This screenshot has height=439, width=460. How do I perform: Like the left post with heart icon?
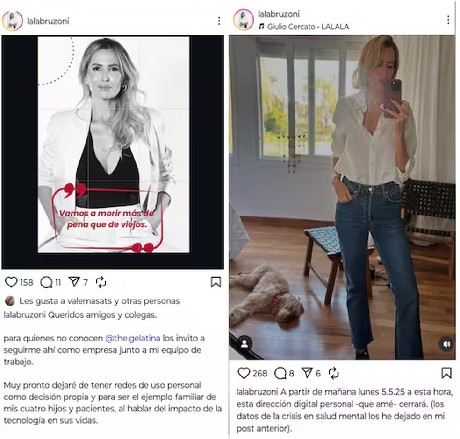tap(11, 282)
